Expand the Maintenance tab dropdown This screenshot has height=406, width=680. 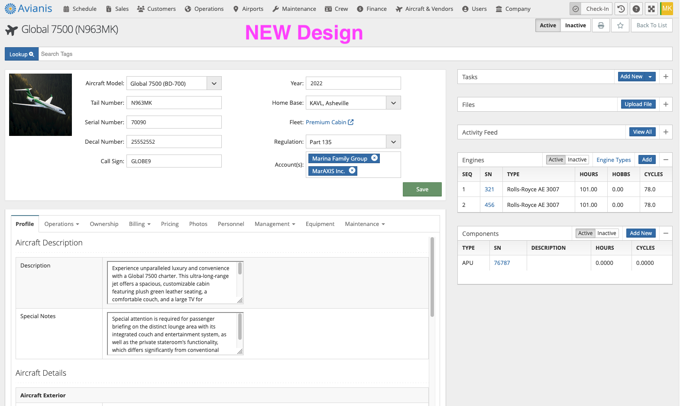click(365, 224)
